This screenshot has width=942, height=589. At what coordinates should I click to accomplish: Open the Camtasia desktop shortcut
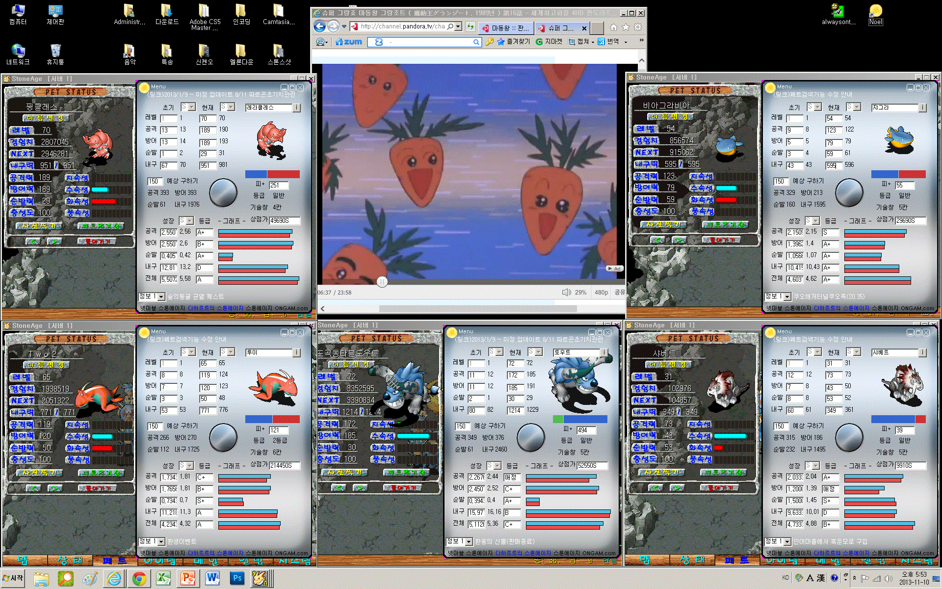(279, 14)
